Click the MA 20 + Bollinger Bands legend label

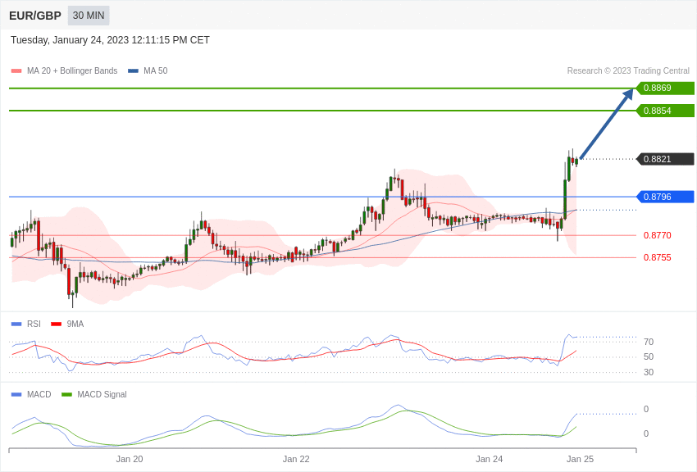(72, 70)
